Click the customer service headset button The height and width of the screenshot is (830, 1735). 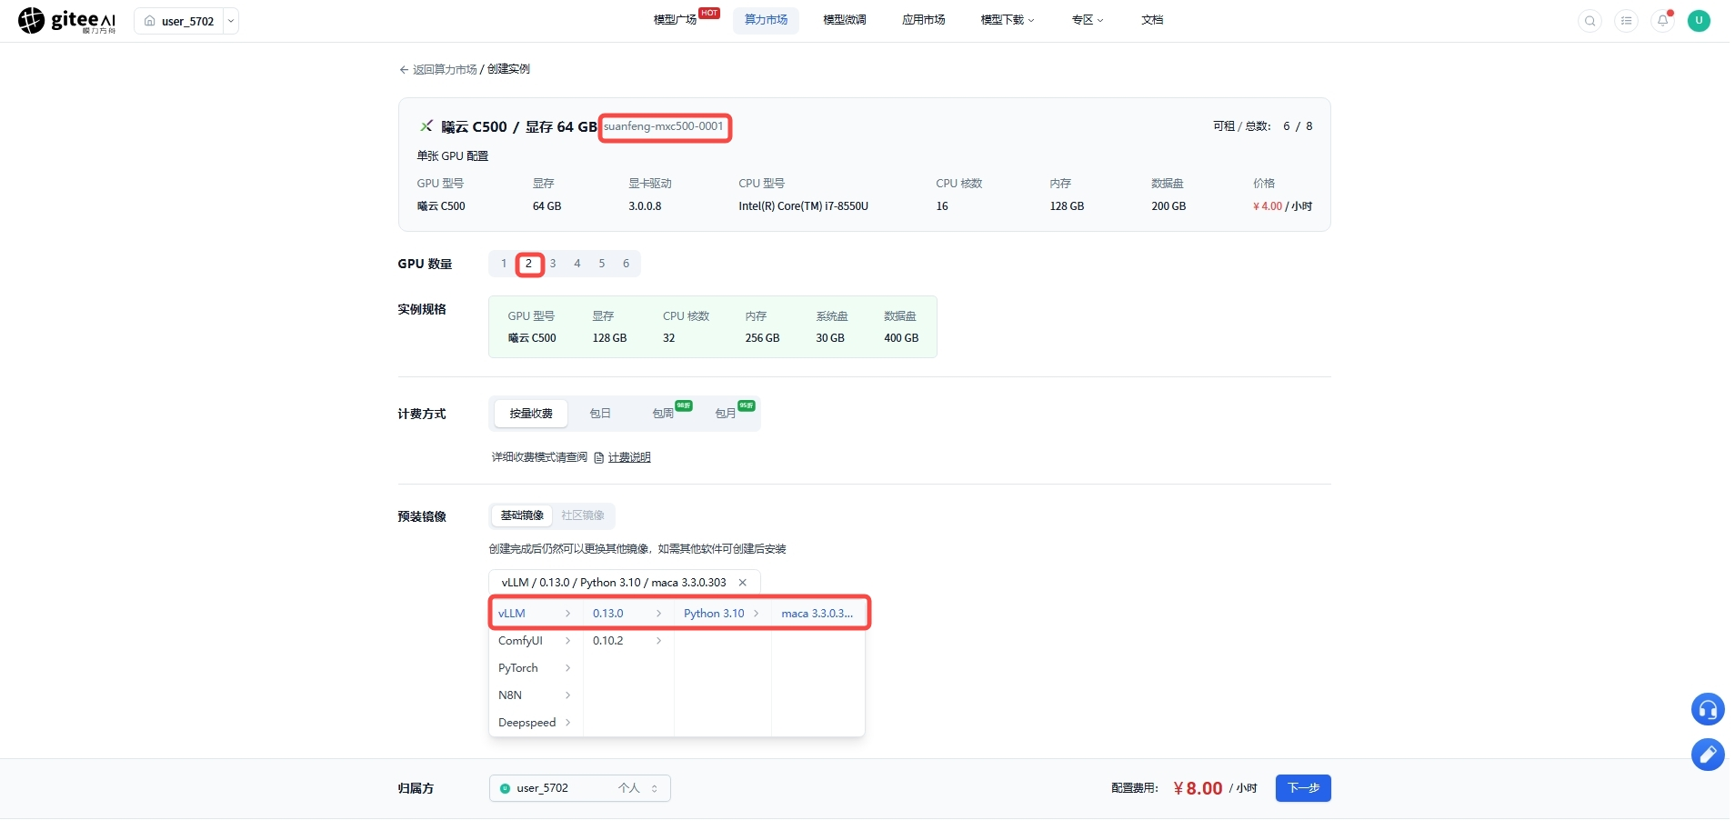point(1708,709)
